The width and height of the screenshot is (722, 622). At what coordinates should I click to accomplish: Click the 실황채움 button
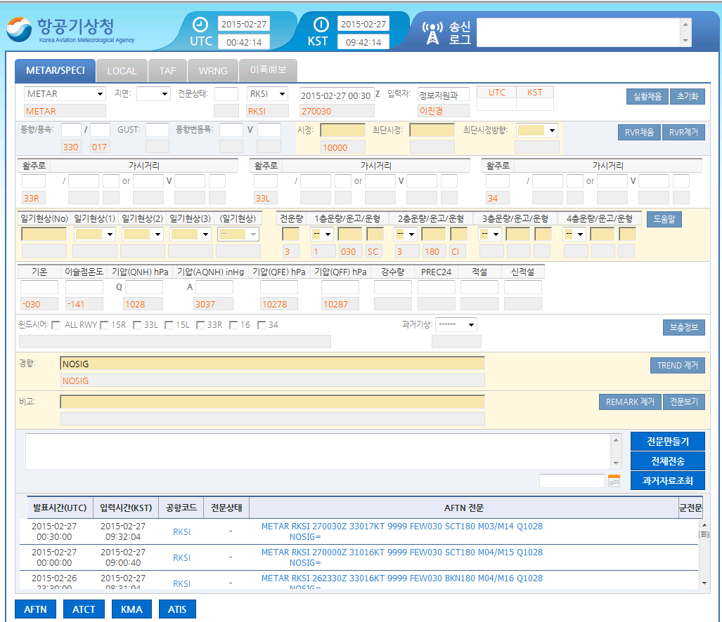click(647, 97)
